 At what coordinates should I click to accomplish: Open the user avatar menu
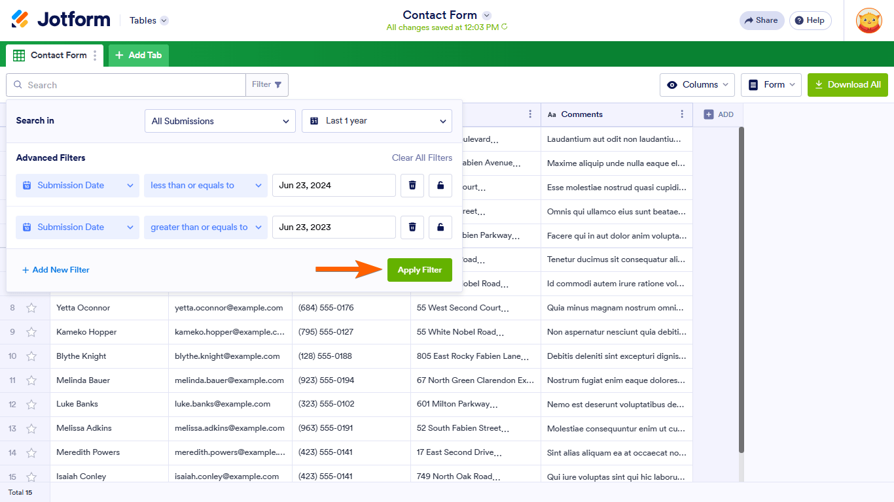(x=869, y=20)
